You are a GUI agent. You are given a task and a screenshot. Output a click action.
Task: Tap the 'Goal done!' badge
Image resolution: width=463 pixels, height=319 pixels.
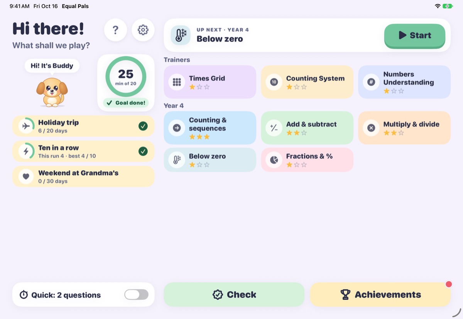(126, 103)
